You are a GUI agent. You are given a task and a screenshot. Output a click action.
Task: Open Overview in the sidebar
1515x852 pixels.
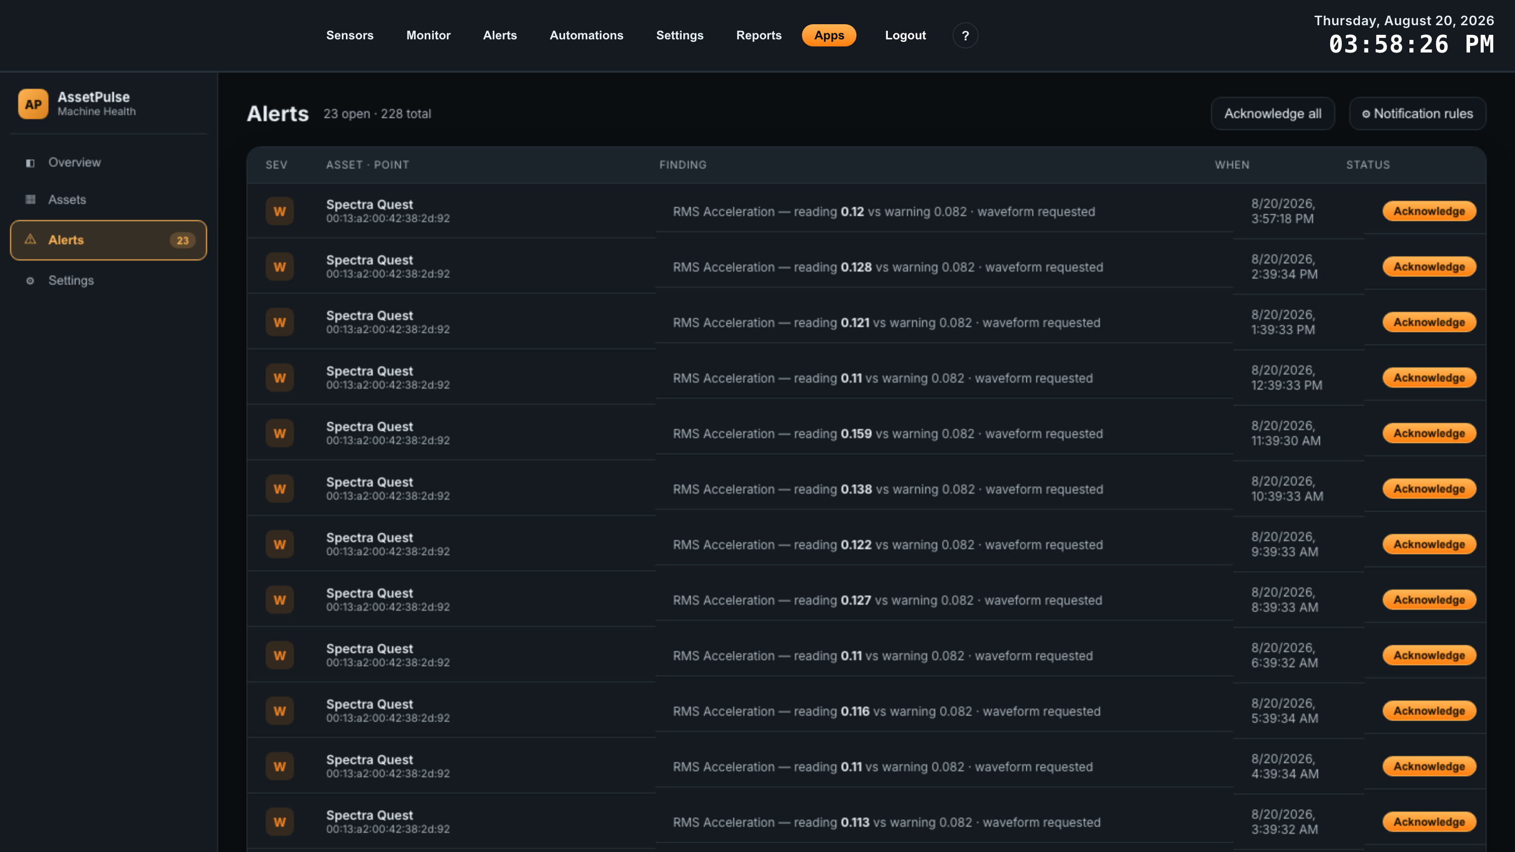[x=109, y=163]
